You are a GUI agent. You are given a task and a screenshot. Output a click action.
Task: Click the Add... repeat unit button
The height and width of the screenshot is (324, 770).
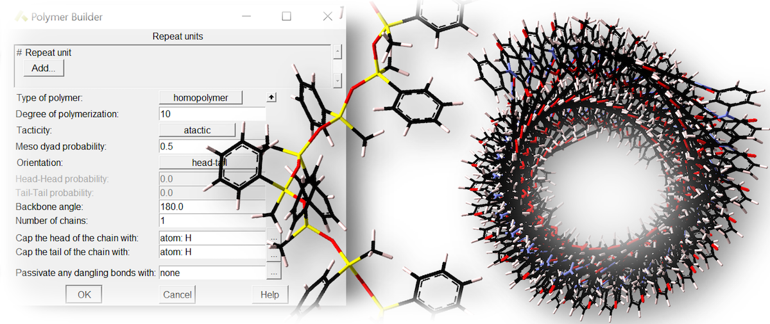[44, 67]
